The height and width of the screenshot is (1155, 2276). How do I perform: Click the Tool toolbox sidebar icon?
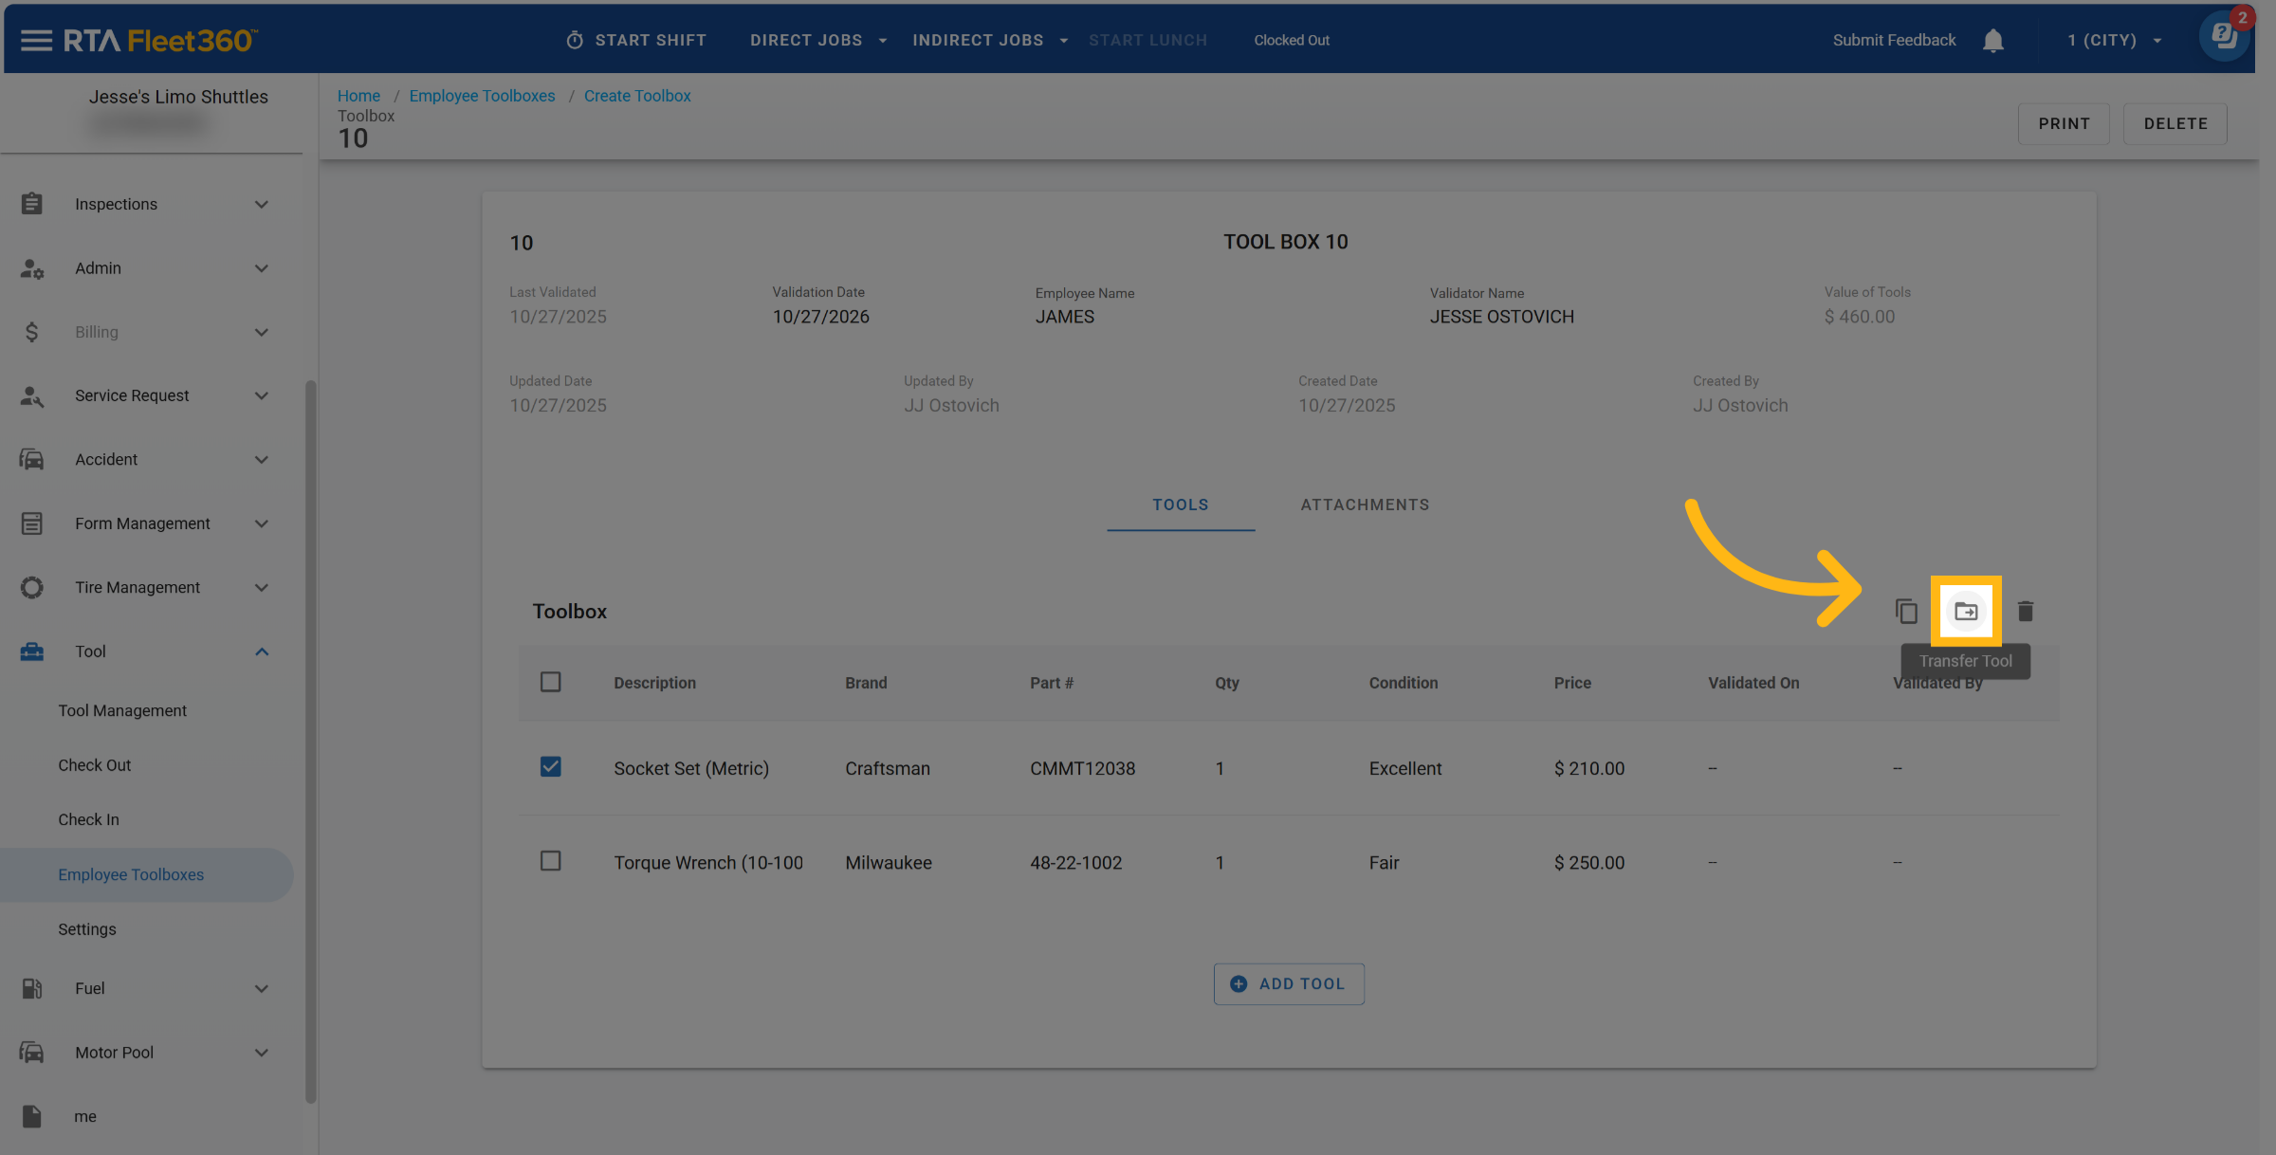click(32, 651)
